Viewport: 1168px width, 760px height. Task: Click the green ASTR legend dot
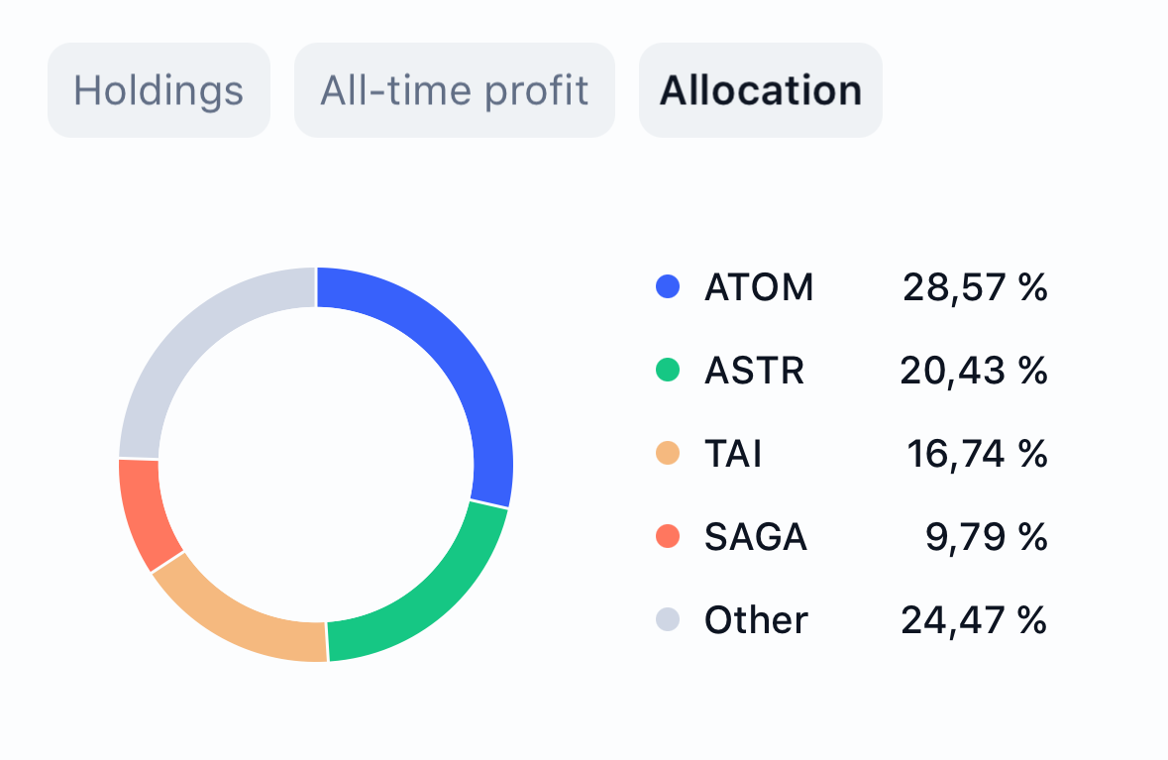[669, 371]
